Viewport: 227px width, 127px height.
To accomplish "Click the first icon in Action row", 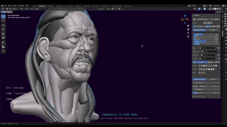I will pos(200,66).
